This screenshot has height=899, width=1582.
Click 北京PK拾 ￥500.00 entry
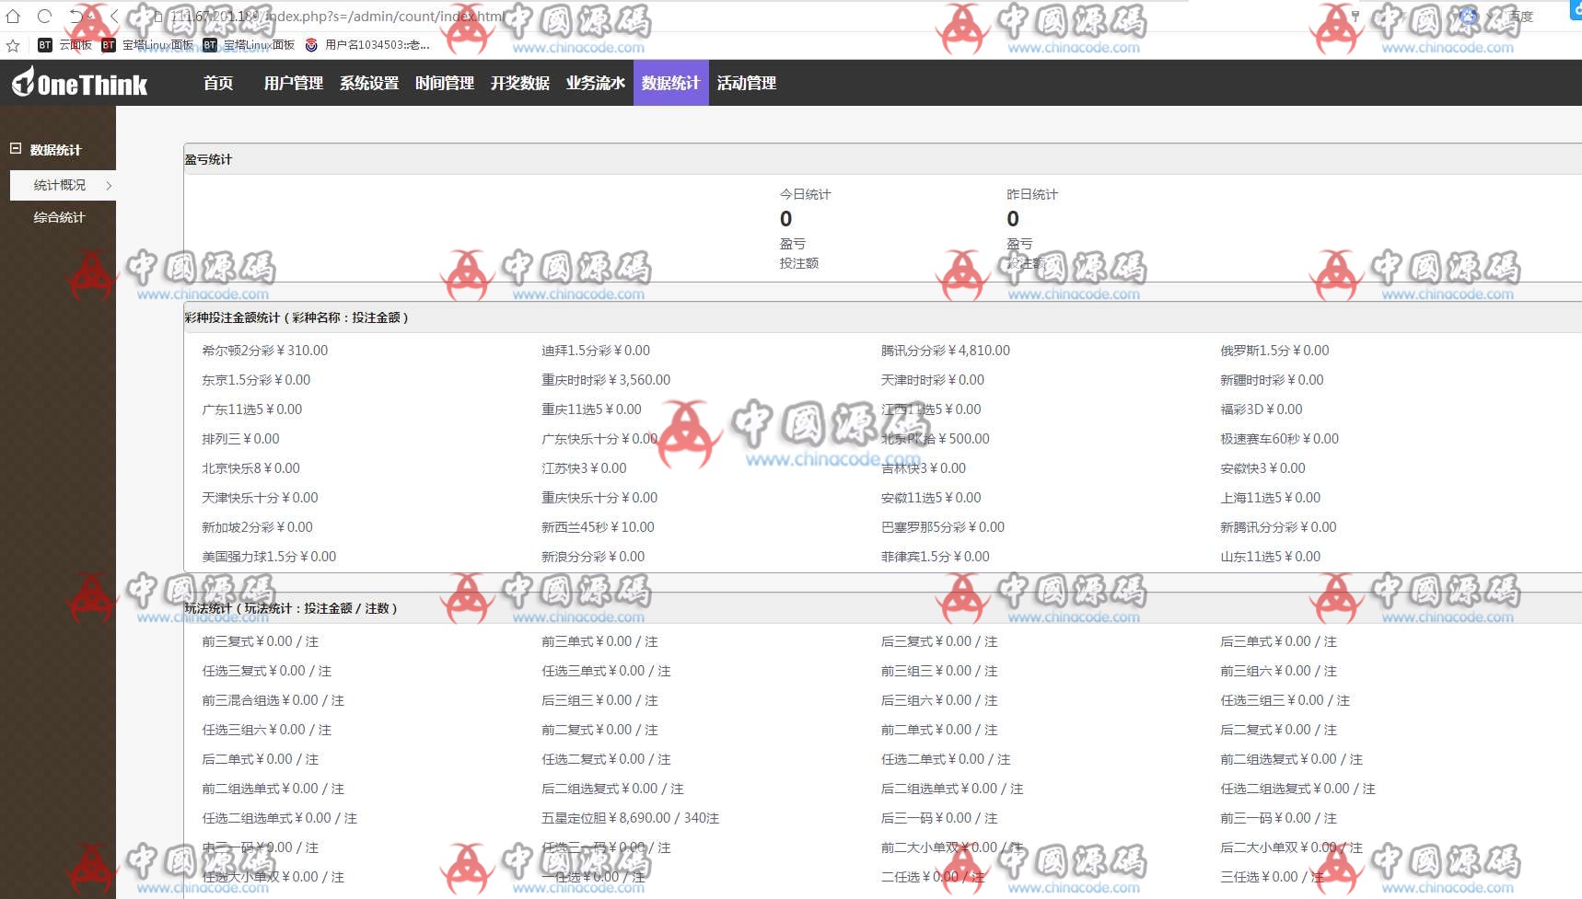tap(936, 439)
